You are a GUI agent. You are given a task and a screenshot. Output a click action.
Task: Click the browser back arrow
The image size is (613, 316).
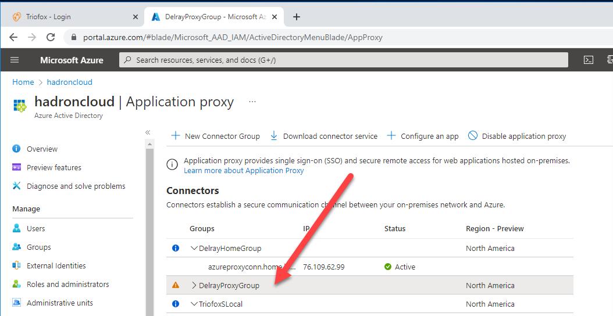pos(13,37)
